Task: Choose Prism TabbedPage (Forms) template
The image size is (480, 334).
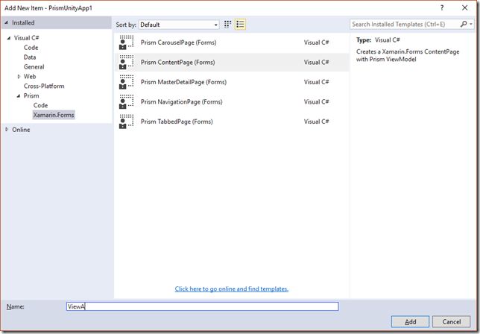Action: point(232,122)
